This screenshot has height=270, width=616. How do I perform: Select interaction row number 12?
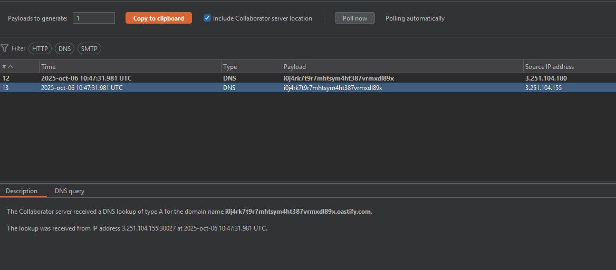click(6, 78)
